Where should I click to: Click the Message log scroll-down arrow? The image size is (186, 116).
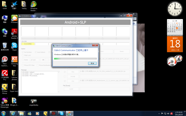(59, 92)
